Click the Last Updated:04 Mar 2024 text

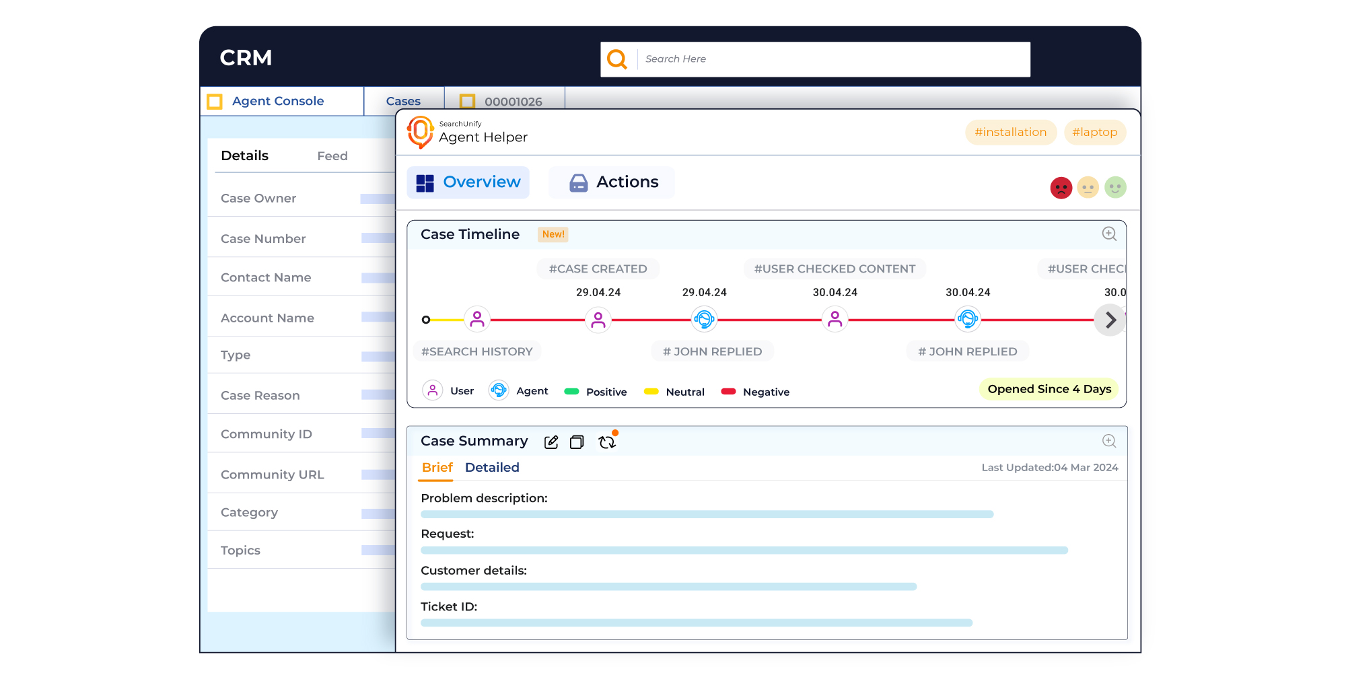1050,468
